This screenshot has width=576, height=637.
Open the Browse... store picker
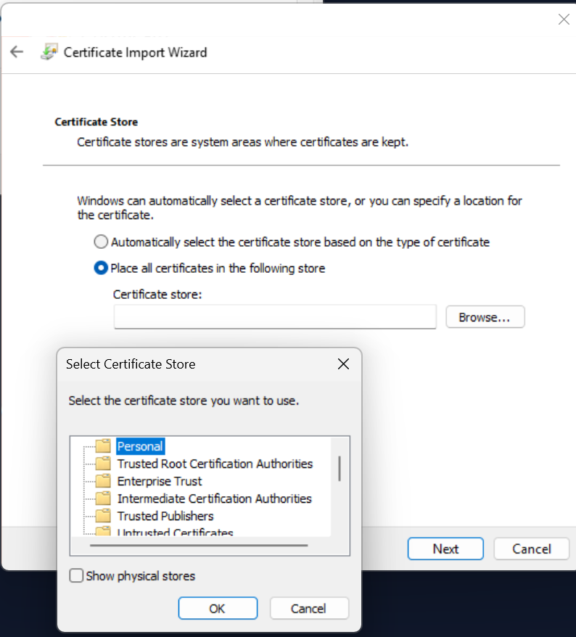pyautogui.click(x=485, y=317)
